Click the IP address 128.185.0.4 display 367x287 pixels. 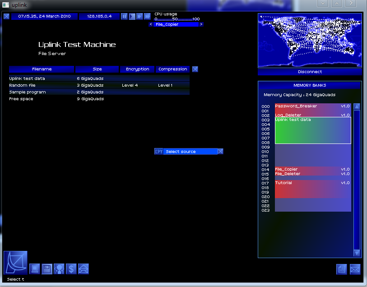tap(99, 16)
